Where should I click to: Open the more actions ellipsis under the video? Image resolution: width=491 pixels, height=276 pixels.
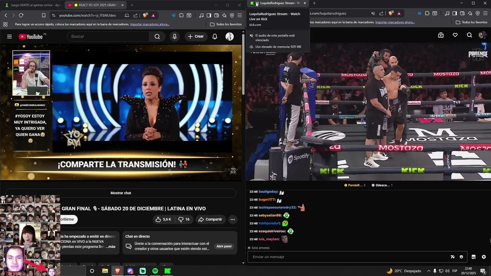[232, 219]
